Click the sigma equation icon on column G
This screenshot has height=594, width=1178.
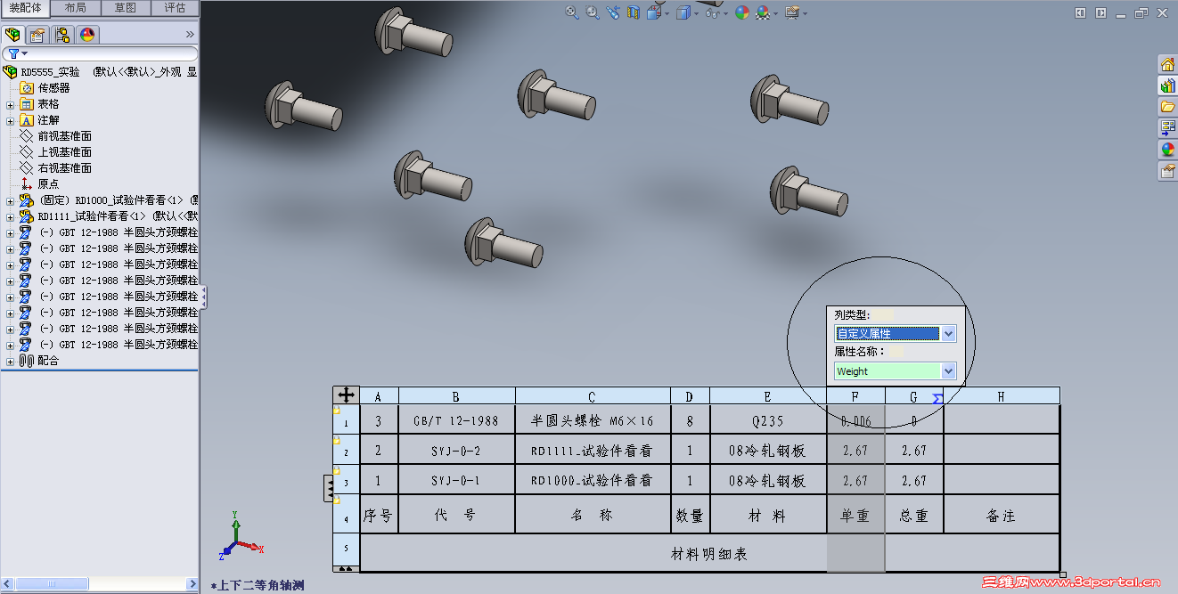(937, 398)
